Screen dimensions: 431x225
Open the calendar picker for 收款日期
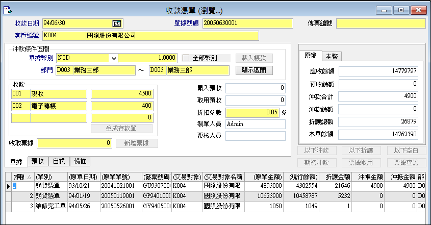pyautogui.click(x=116, y=23)
